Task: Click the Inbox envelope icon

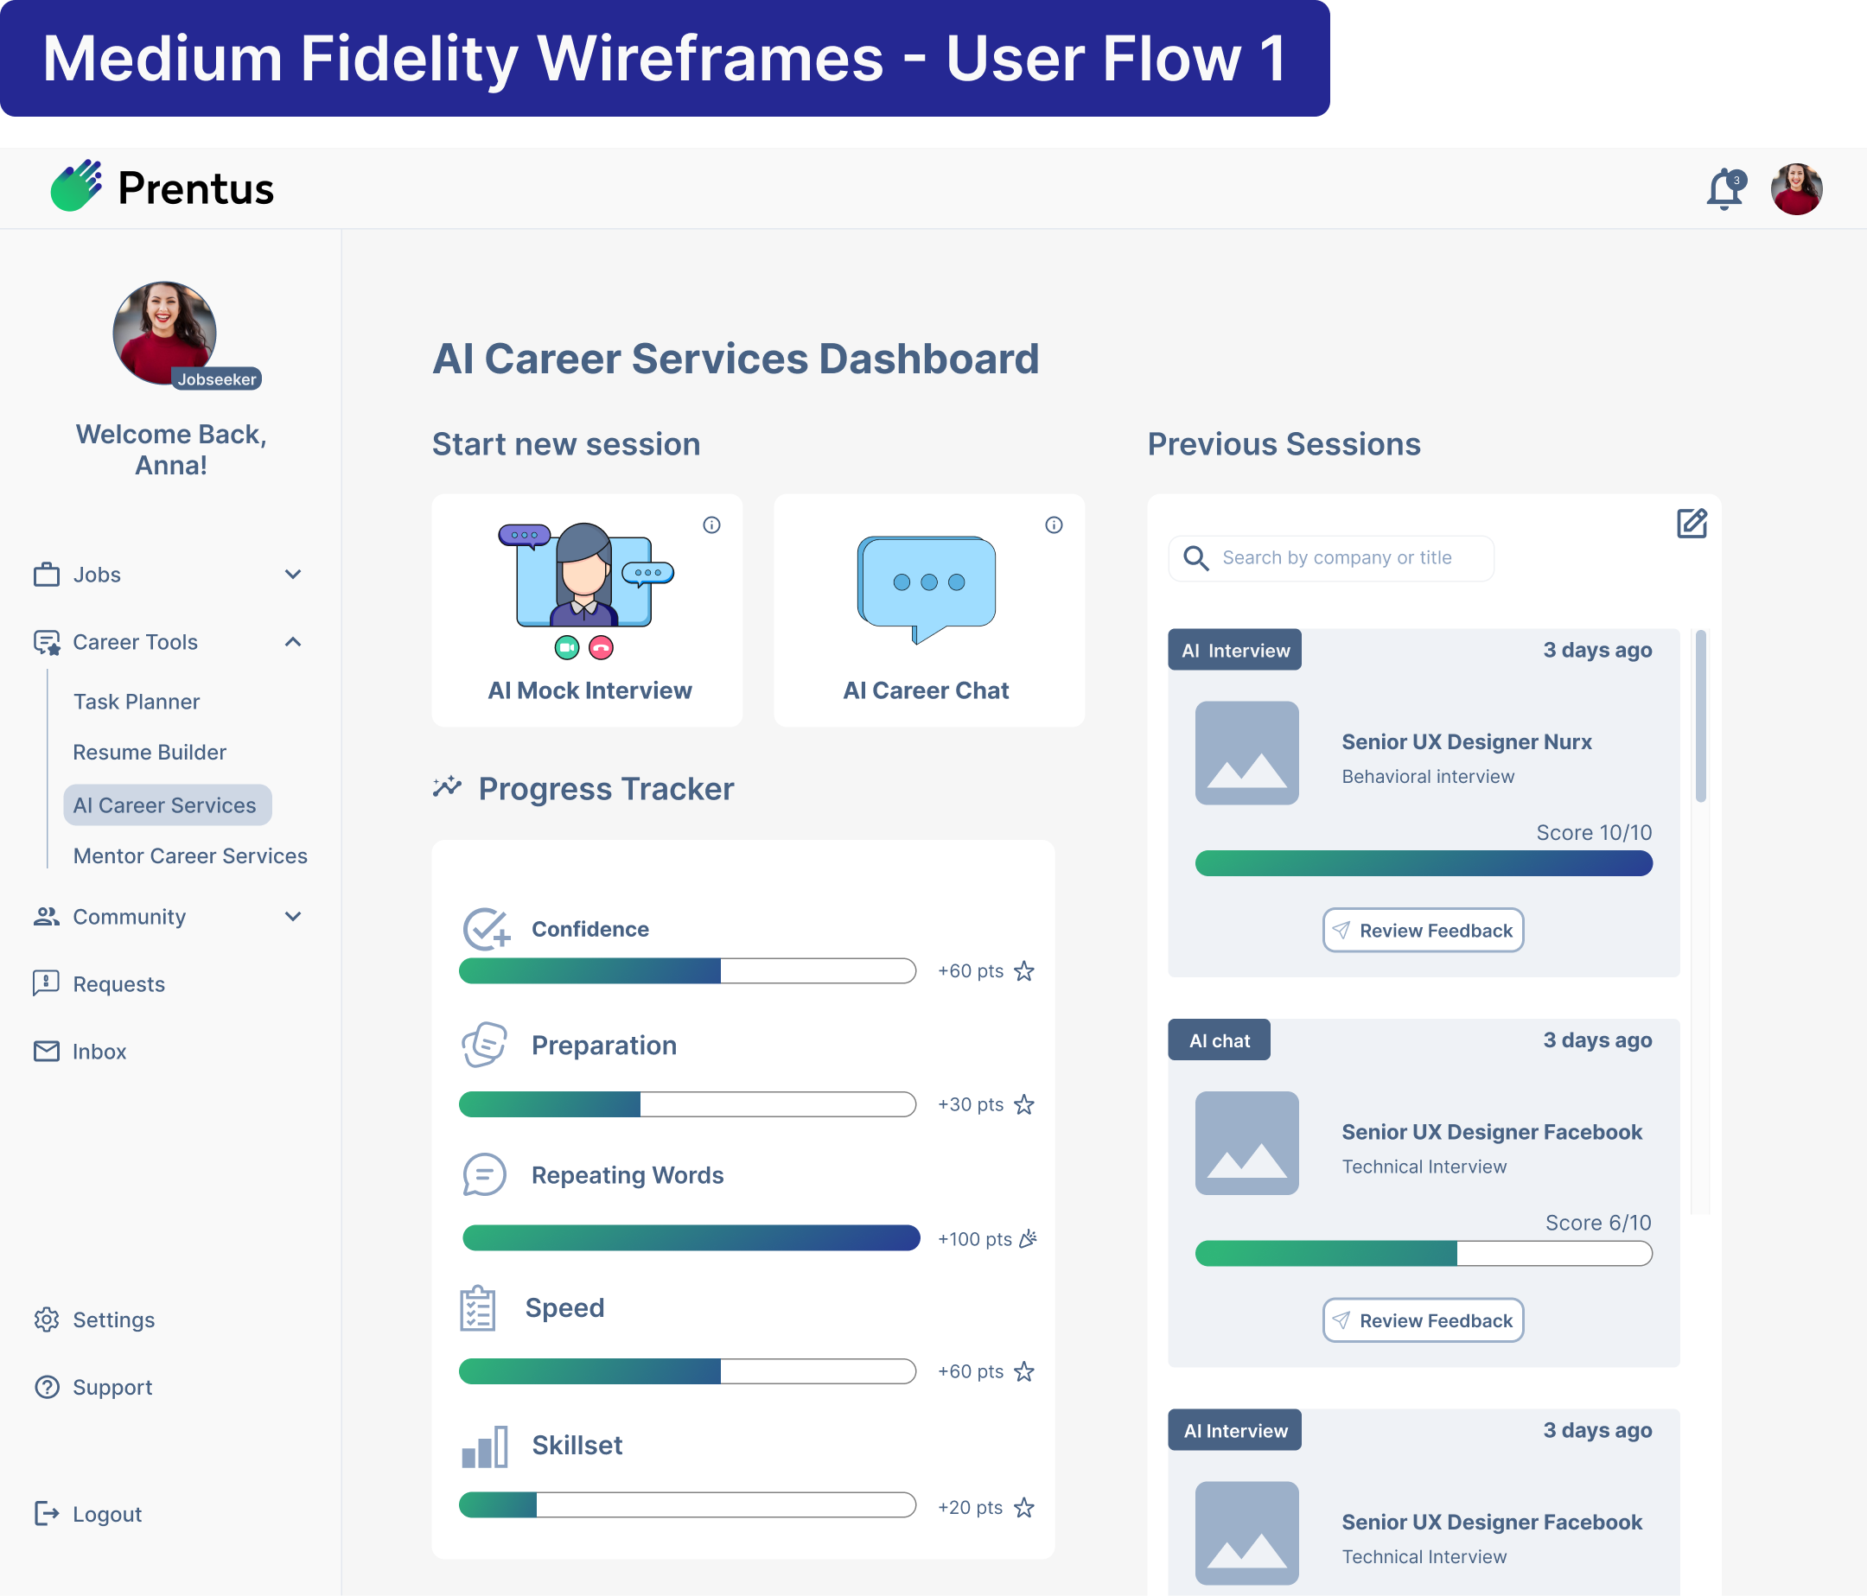Action: (x=46, y=1051)
